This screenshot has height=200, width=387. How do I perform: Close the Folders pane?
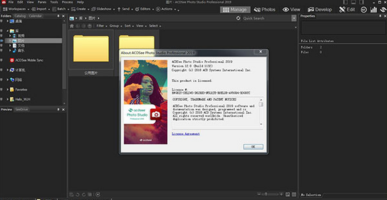(x=63, y=16)
